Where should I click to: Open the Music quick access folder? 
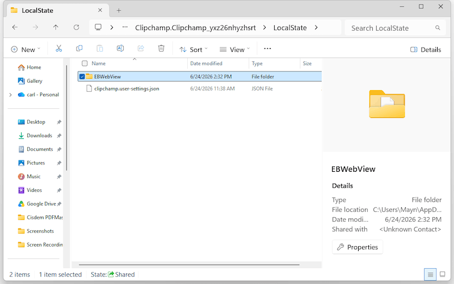30,176
